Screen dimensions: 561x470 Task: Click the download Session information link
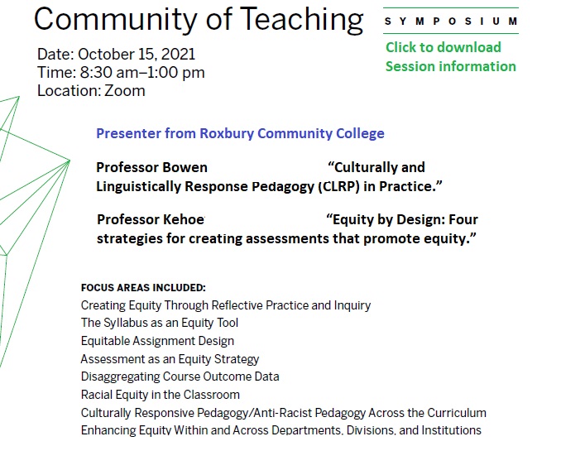450,57
